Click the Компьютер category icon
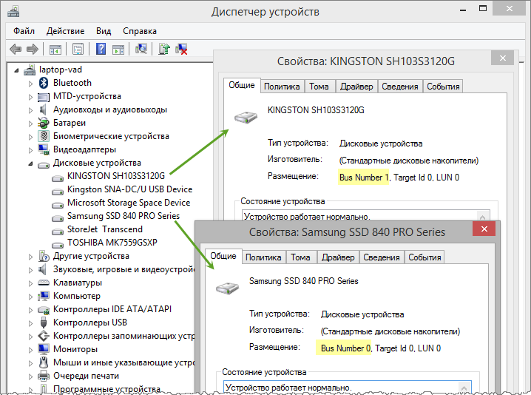531x395 pixels. pyautogui.click(x=44, y=296)
